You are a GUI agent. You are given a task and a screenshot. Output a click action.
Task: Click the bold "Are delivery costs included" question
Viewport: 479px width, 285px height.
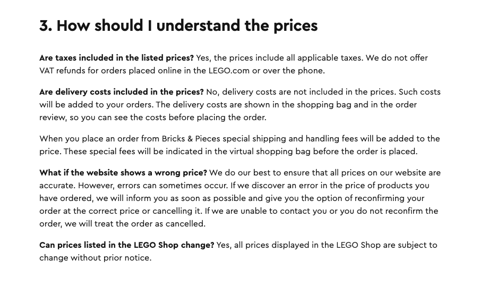121,92
